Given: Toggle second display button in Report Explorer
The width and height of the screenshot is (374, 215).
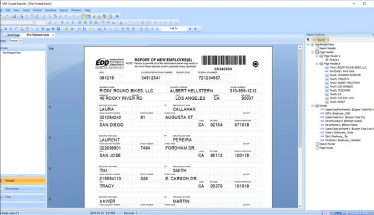Looking at the screenshot, I should (320, 40).
